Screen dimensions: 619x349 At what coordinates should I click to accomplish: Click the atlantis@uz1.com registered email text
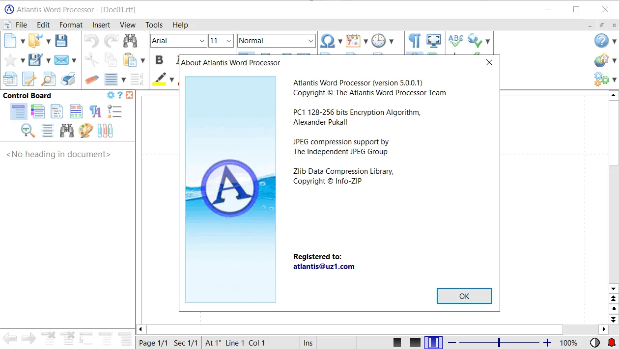324,267
